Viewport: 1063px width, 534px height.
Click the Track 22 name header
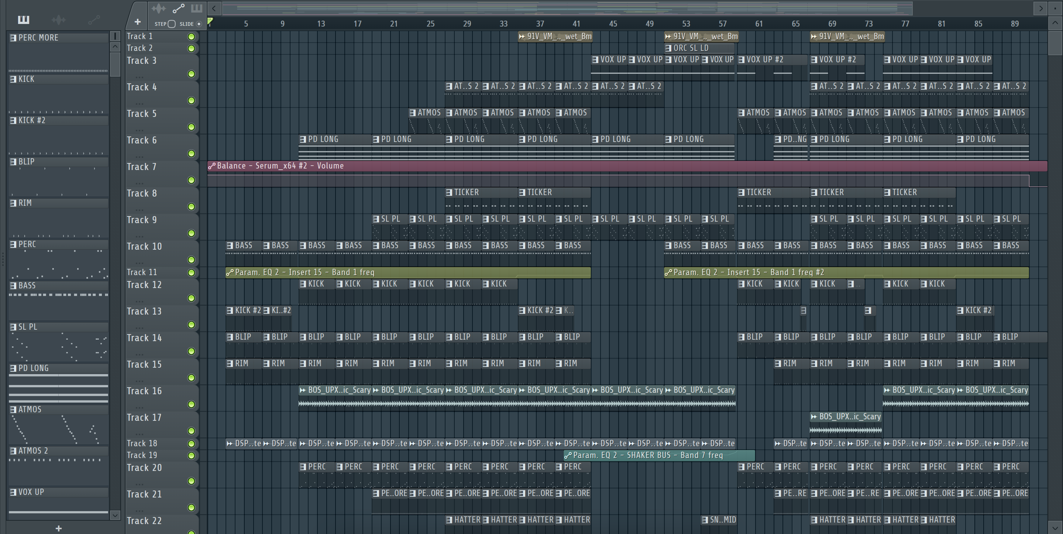tap(144, 521)
